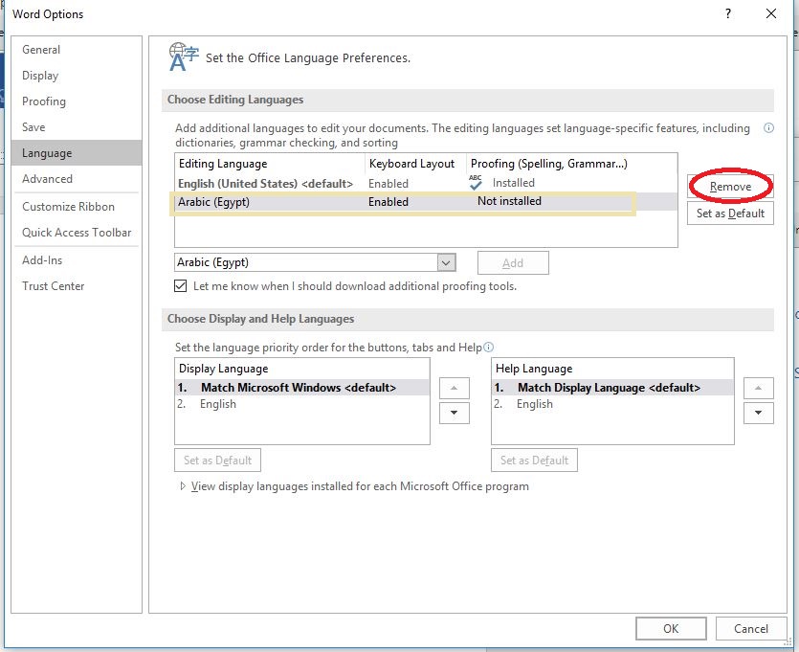Click Set as Default for editing language

(x=730, y=214)
